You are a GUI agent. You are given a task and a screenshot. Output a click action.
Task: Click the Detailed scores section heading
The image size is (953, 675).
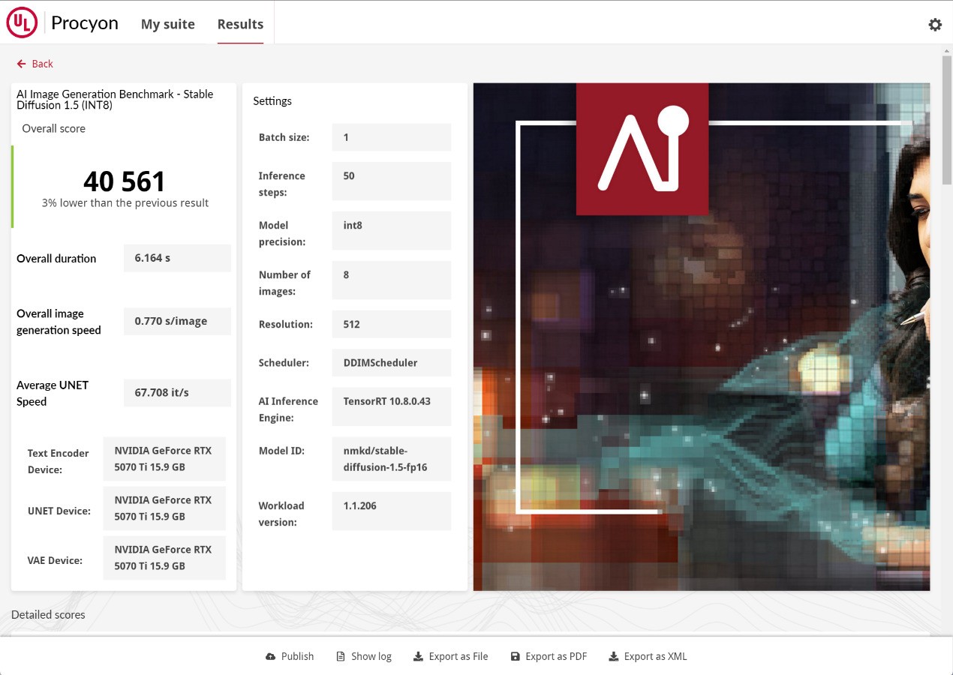click(48, 614)
